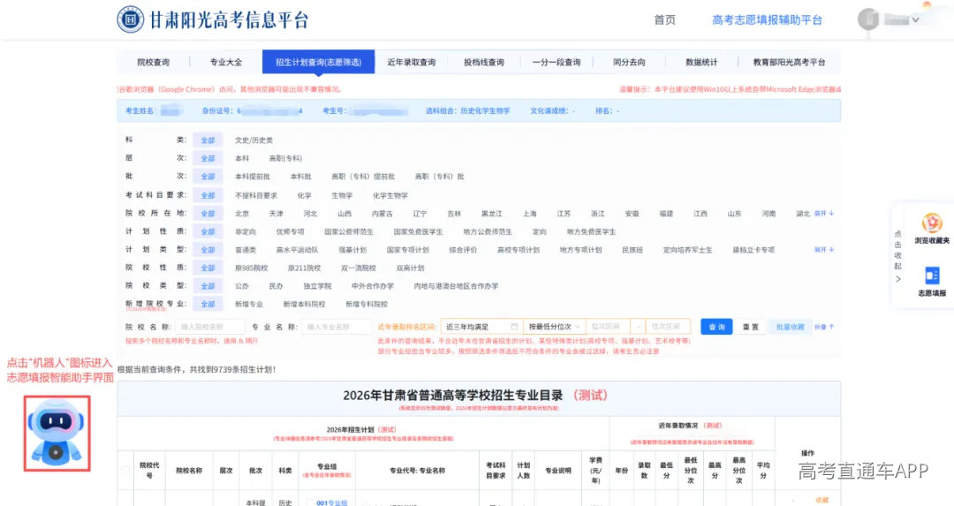Filter level by 高职(专科)
Viewport: 954px width, 506px height.
tap(285, 158)
